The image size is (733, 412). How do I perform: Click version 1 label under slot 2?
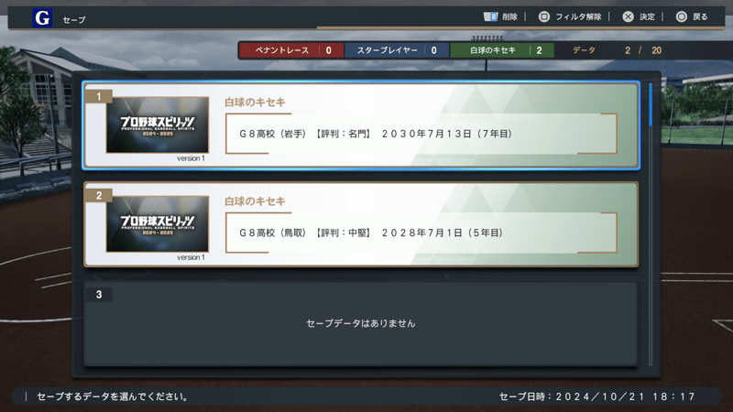click(x=191, y=257)
